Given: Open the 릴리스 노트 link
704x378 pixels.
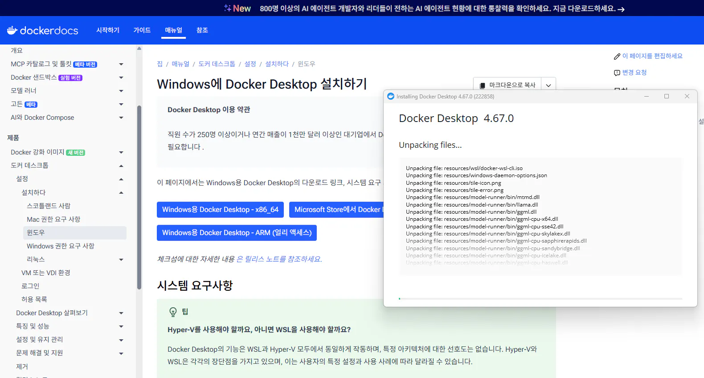Looking at the screenshot, I should pos(279,259).
